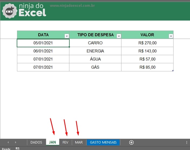Image resolution: width=190 pixels, height=150 pixels.
Task: Select the GÁS expense cell
Action: point(95,67)
